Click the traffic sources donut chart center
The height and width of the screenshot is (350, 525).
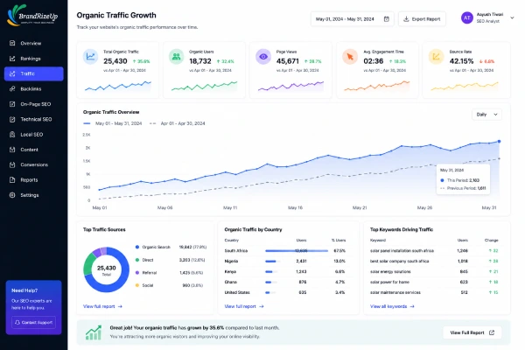click(106, 270)
